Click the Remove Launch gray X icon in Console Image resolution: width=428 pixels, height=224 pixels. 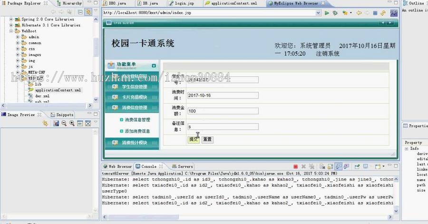point(303,166)
